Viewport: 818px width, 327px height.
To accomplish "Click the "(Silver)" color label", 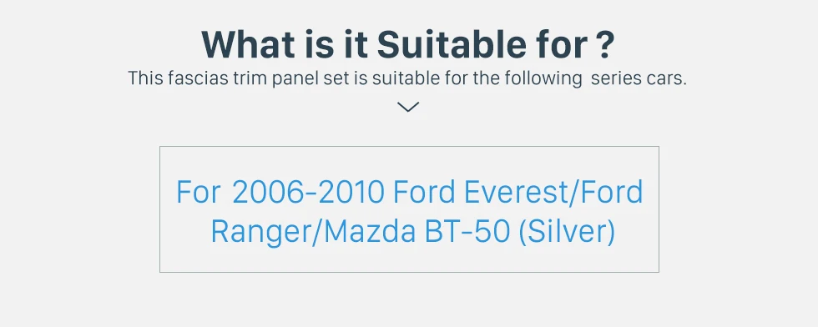I will [x=567, y=232].
